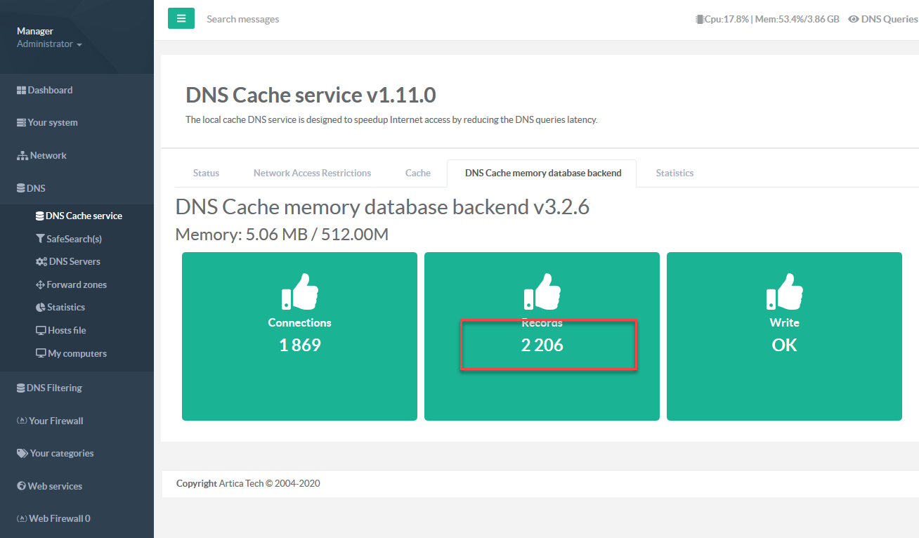This screenshot has height=538, width=919.
Task: Click the Your categories tags icon
Action: coord(22,454)
